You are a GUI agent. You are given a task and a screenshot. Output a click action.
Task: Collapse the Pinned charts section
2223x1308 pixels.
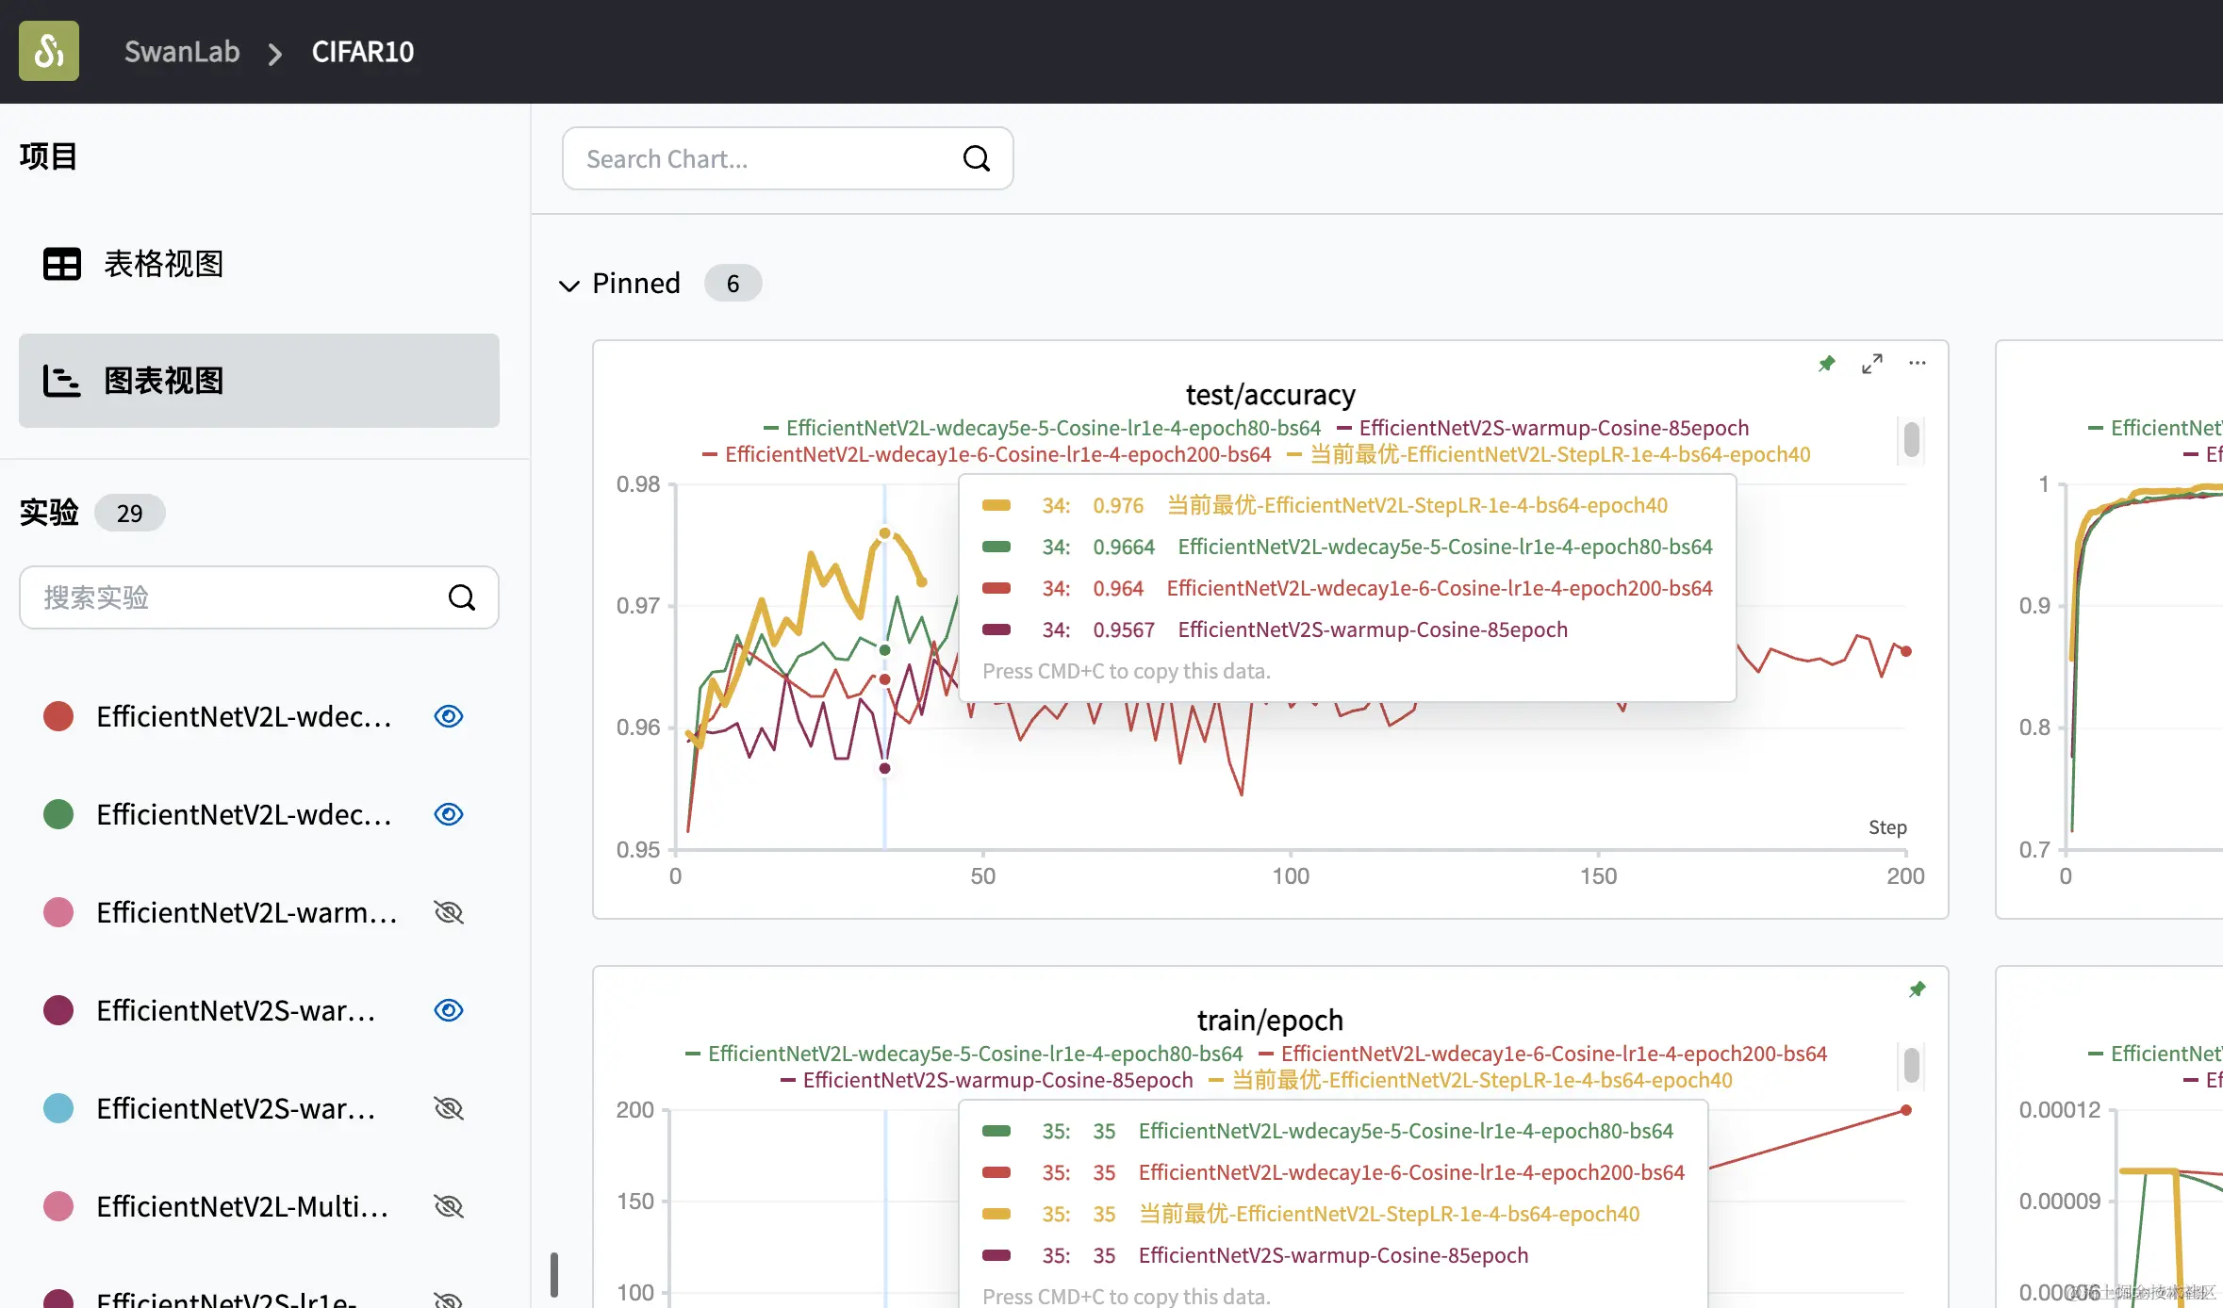tap(568, 285)
